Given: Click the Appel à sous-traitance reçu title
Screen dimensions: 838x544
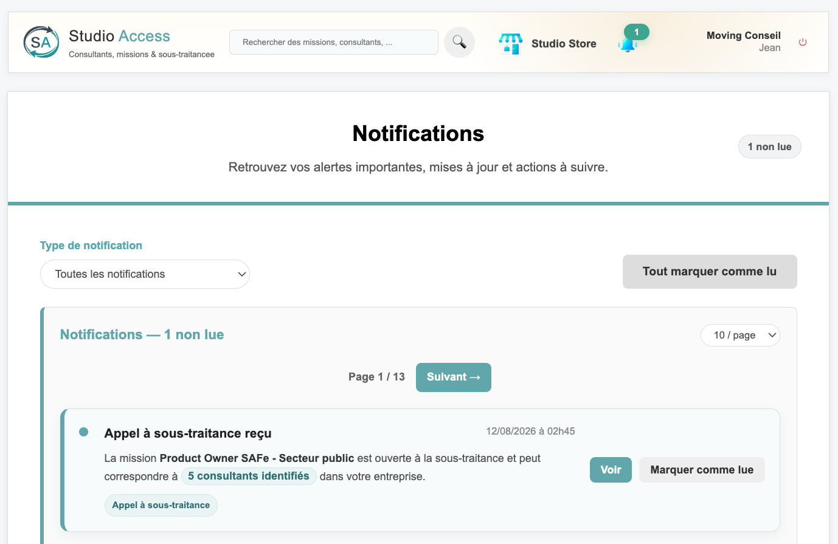Looking at the screenshot, I should click(x=188, y=433).
